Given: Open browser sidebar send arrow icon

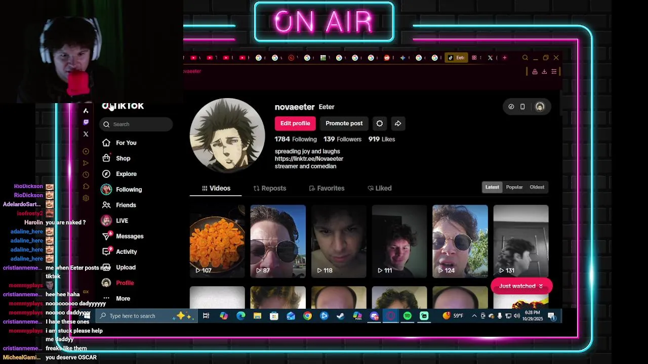Looking at the screenshot, I should tap(86, 163).
